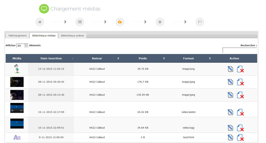Click the image/png format cell
The image size is (266, 143).
click(188, 69)
